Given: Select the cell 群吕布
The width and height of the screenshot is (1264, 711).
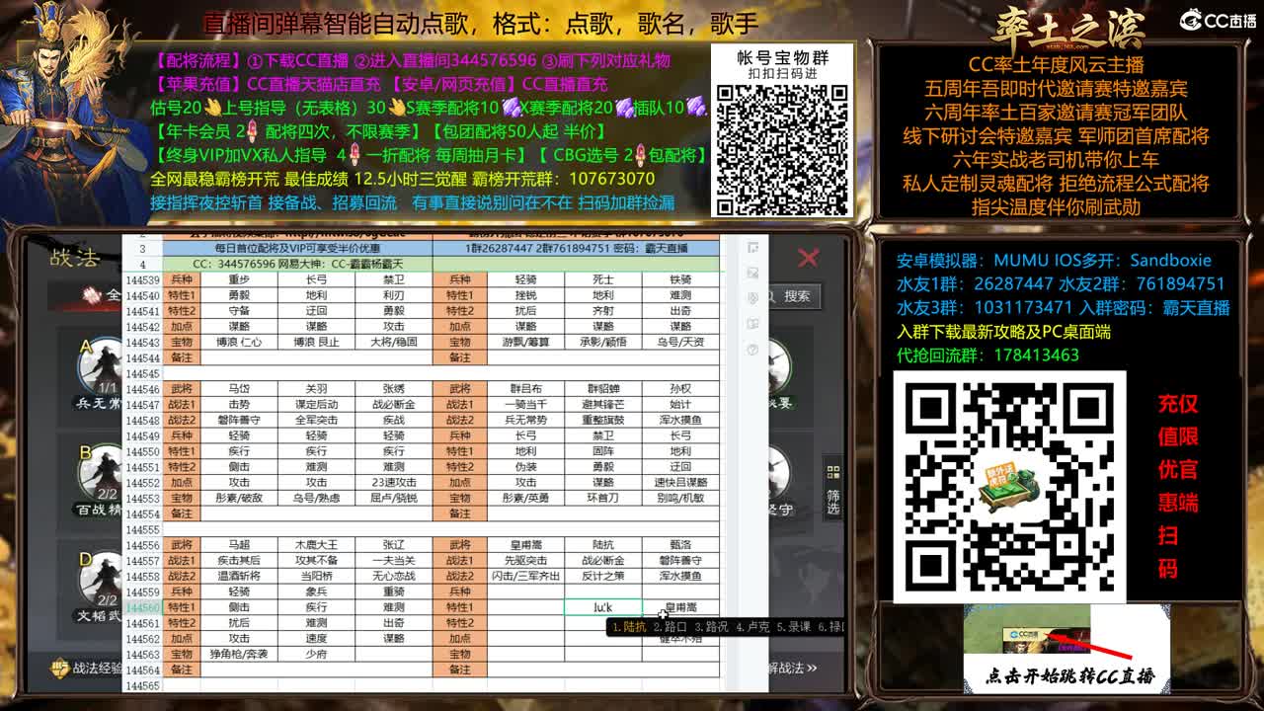Looking at the screenshot, I should coord(525,389).
